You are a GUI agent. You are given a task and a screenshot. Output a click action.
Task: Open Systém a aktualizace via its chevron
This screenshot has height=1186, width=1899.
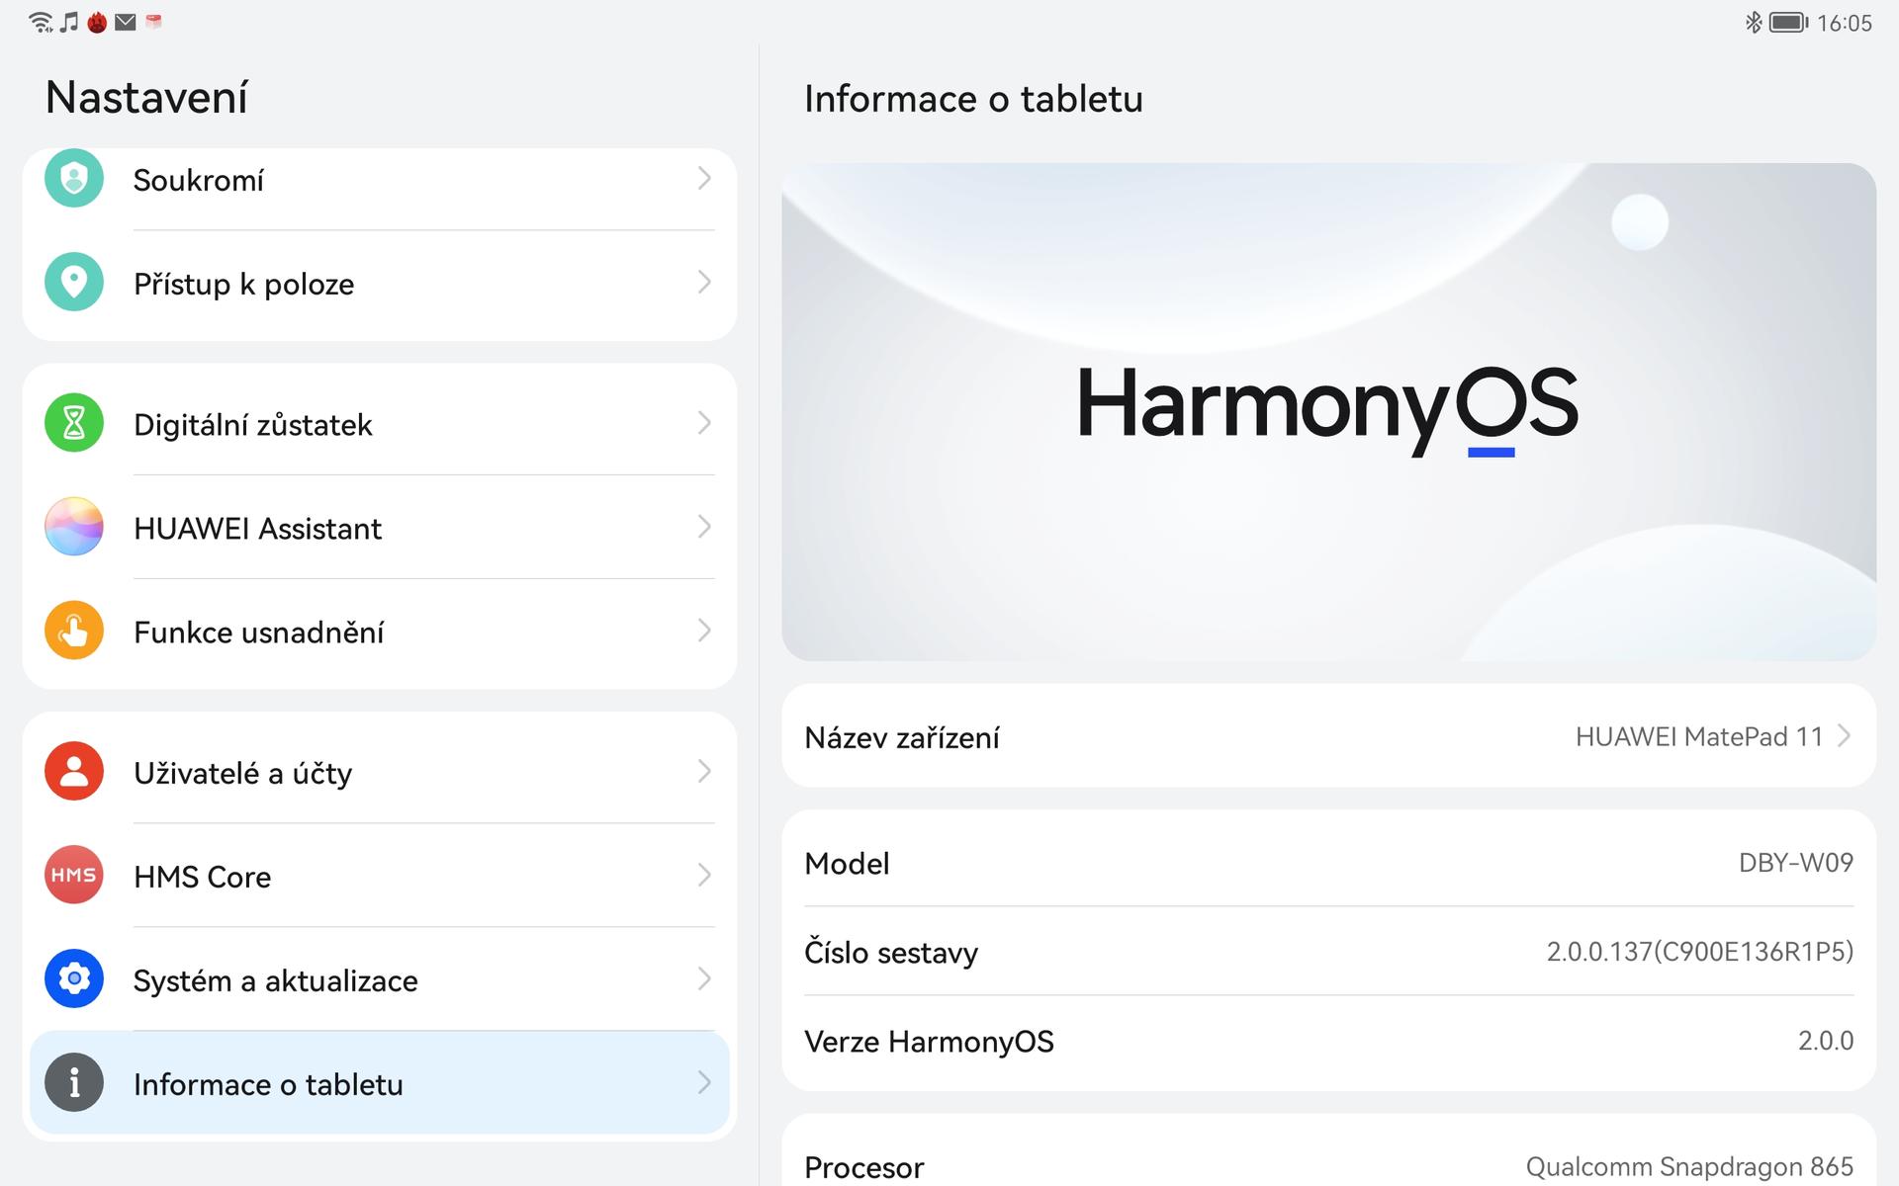(704, 978)
